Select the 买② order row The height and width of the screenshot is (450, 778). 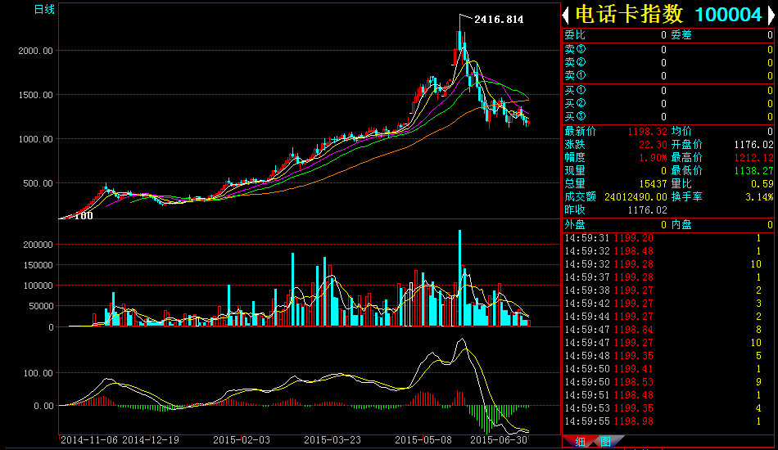tap(668, 104)
